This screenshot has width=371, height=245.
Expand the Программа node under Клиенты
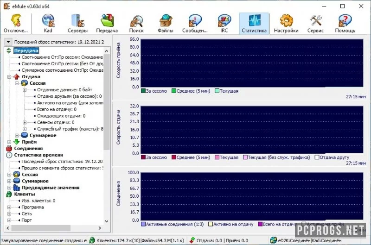[x=9, y=207]
